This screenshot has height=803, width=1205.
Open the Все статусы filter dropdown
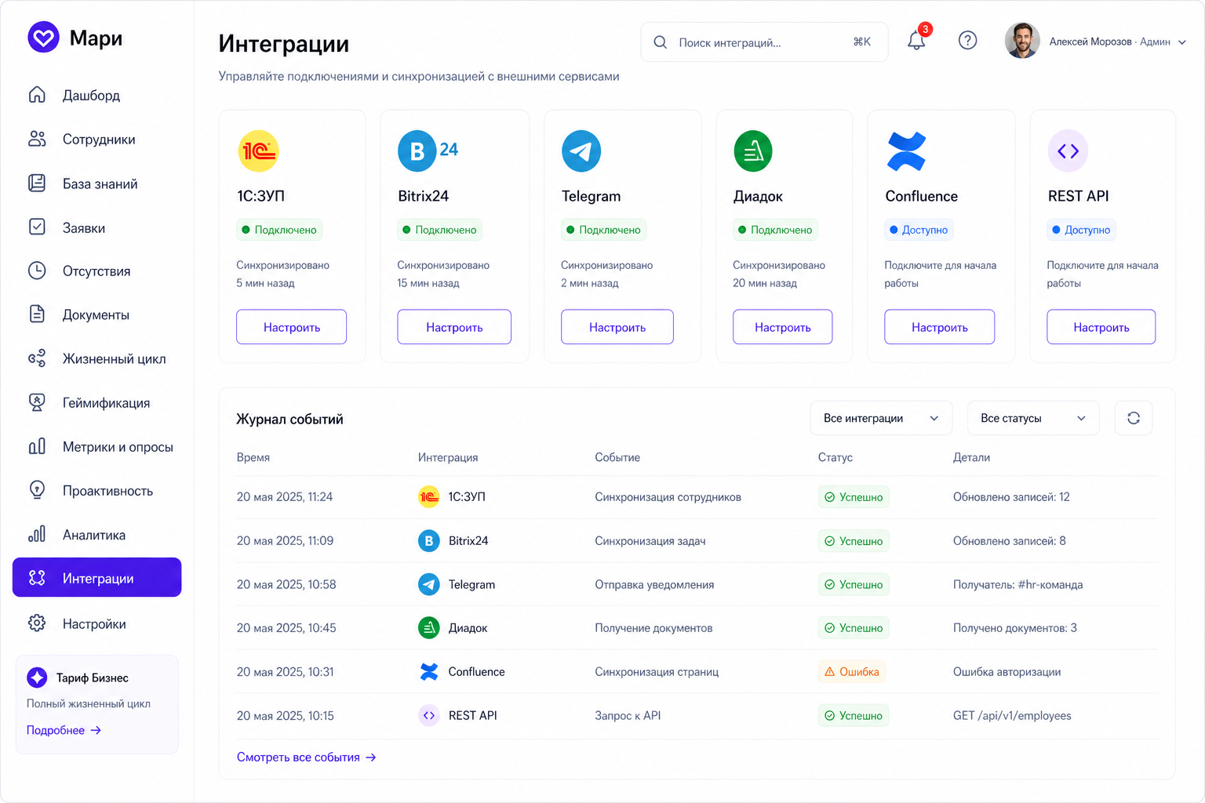pyautogui.click(x=1033, y=418)
